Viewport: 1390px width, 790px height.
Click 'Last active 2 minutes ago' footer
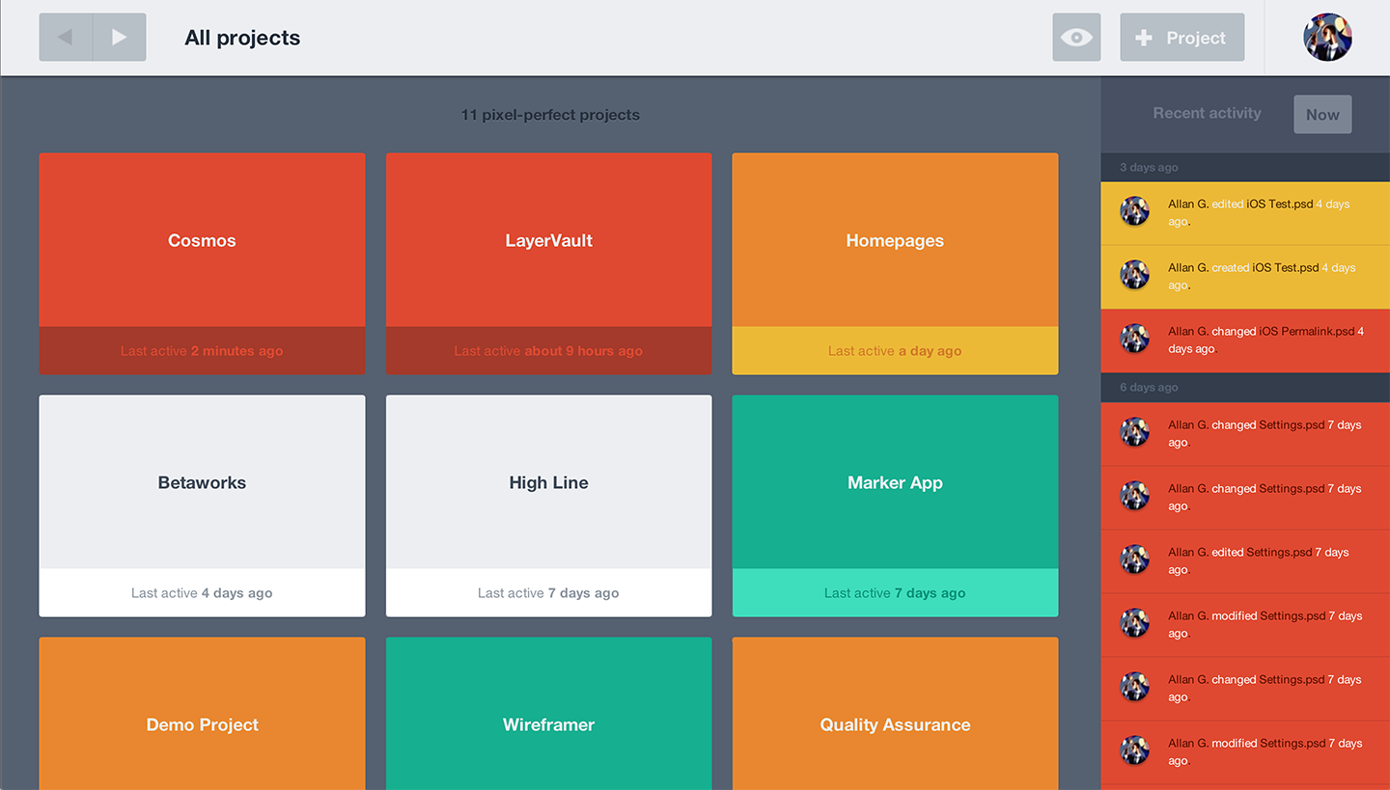click(x=202, y=351)
